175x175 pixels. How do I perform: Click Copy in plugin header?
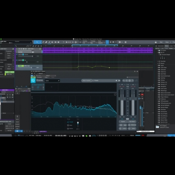(46, 77)
